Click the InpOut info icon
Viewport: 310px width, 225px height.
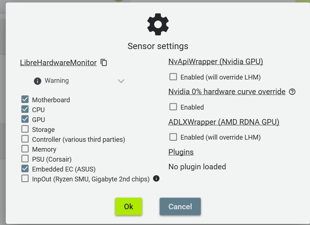click(156, 178)
